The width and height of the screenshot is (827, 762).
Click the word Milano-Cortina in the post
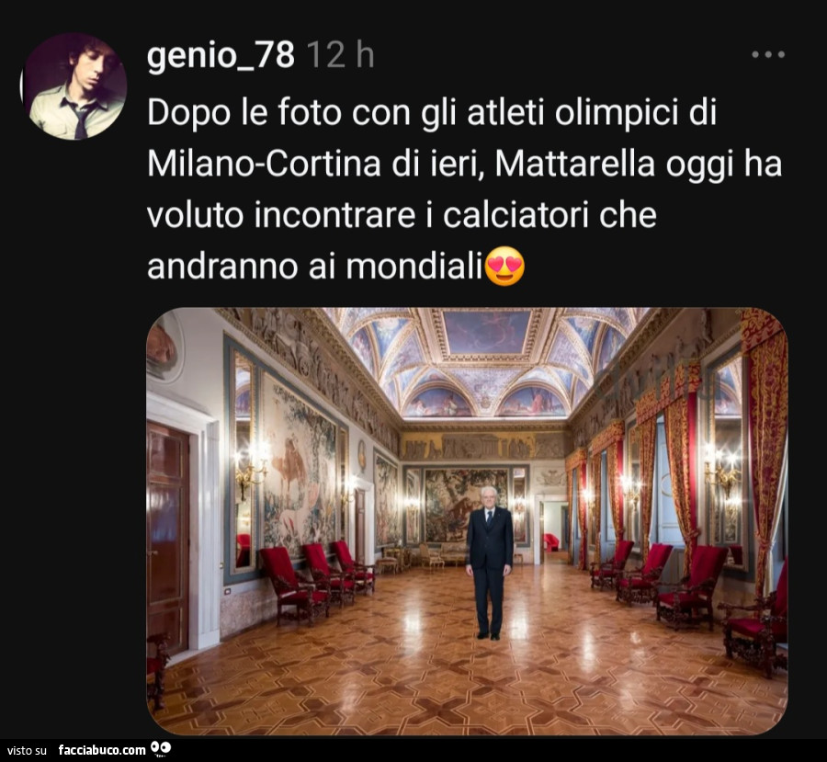(265, 163)
